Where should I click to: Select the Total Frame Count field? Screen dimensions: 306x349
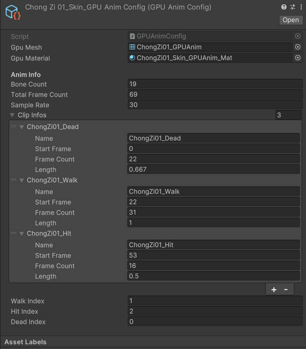[215, 95]
